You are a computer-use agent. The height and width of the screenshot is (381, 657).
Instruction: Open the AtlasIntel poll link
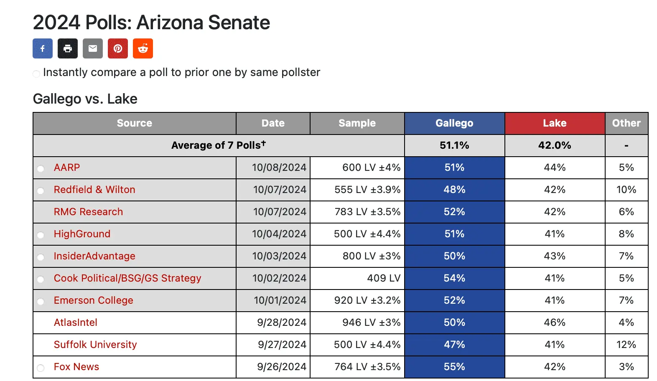(75, 323)
